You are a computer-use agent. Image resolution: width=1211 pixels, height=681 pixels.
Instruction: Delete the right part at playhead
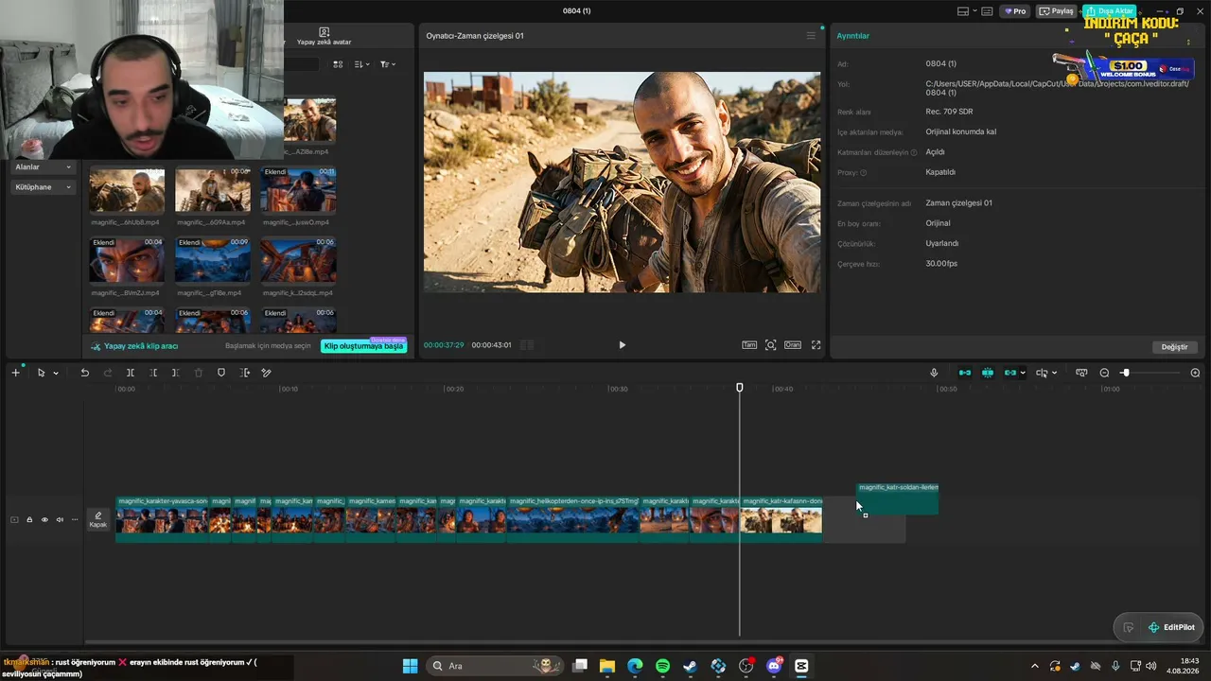[175, 373]
